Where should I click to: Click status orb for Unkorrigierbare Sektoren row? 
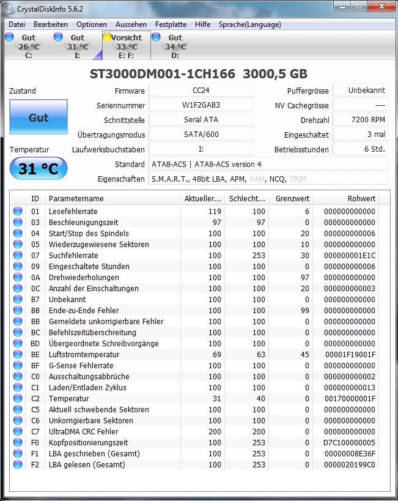click(18, 420)
